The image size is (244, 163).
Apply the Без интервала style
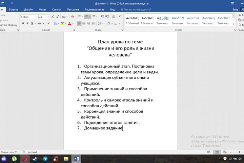[x=148, y=20]
